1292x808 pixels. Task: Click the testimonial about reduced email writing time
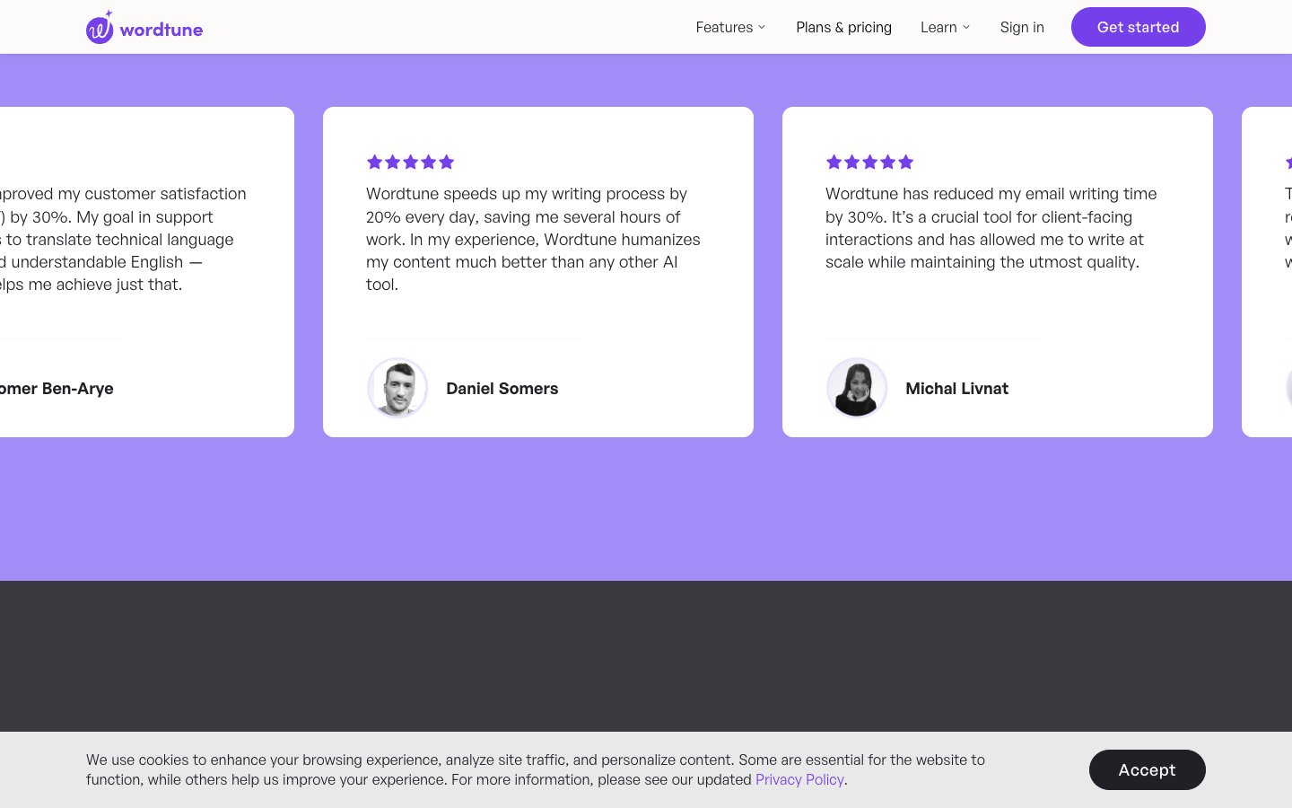pos(991,228)
